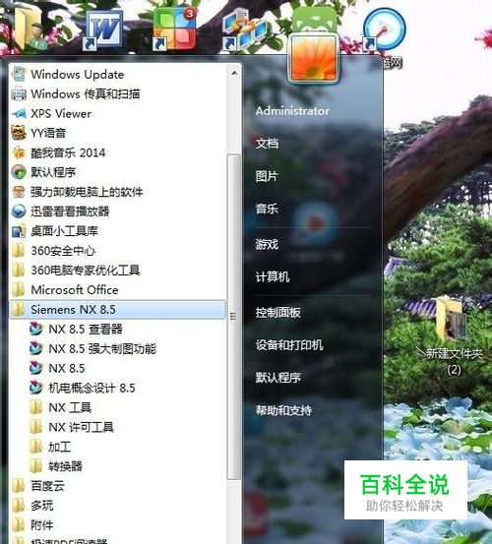The width and height of the screenshot is (492, 544).
Task: Click the XPS Viewer paper-plane icon
Action: 19,113
